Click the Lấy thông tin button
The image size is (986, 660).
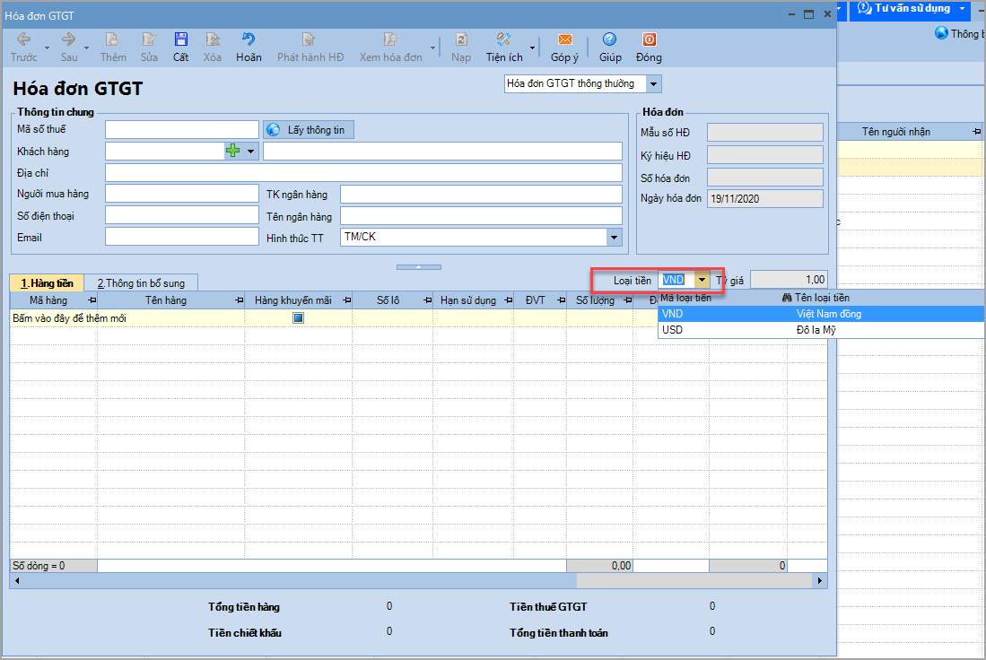coord(309,130)
